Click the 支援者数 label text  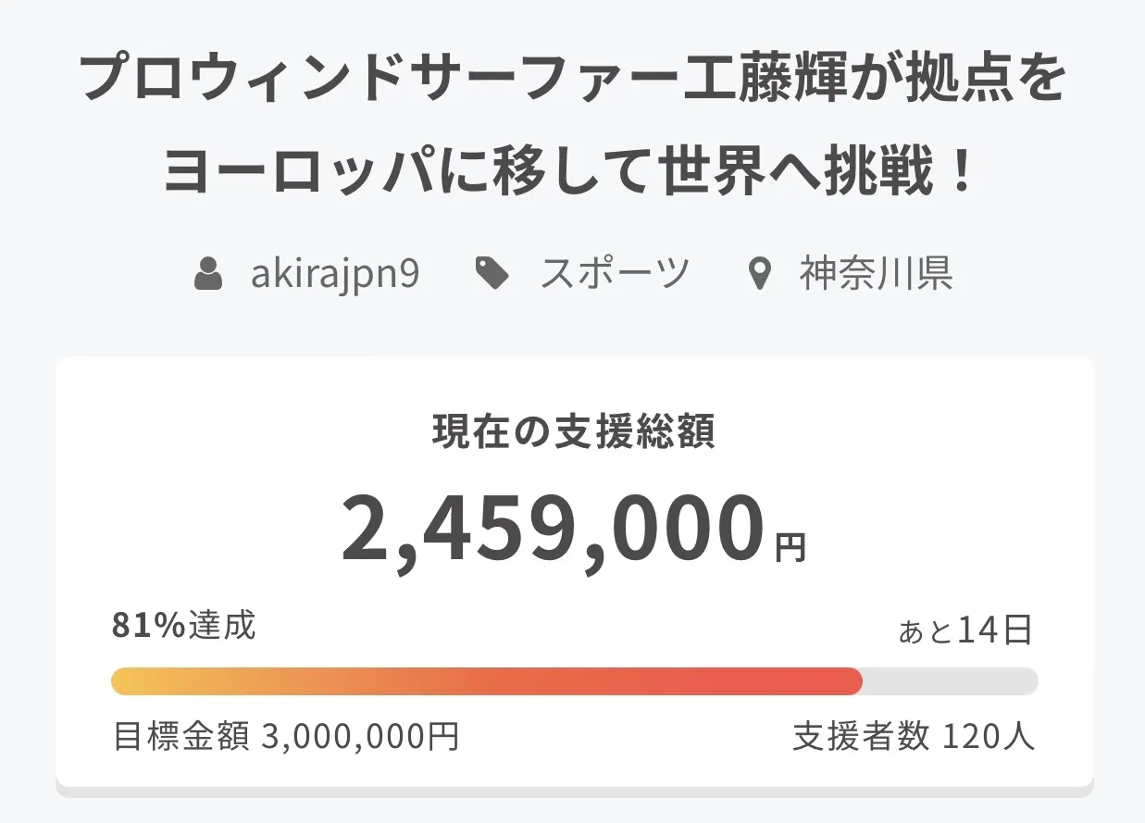[861, 737]
